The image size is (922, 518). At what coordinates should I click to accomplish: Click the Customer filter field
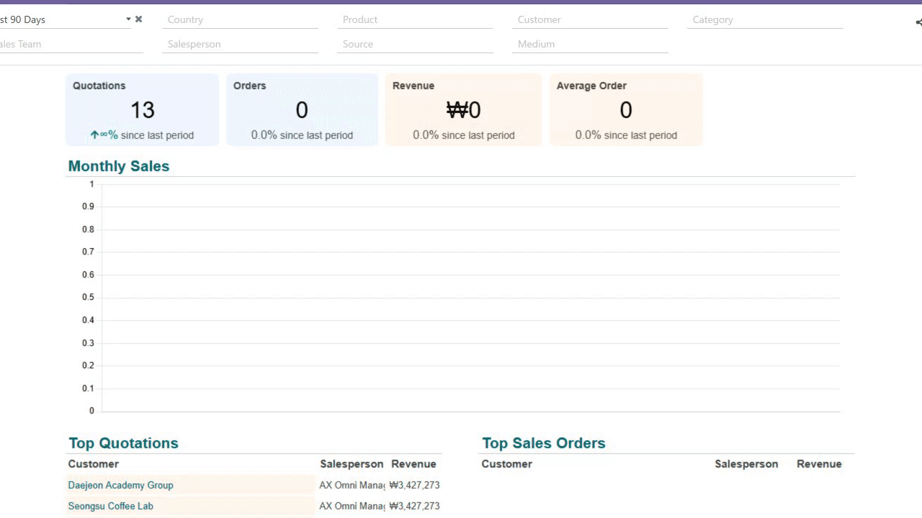(x=590, y=20)
